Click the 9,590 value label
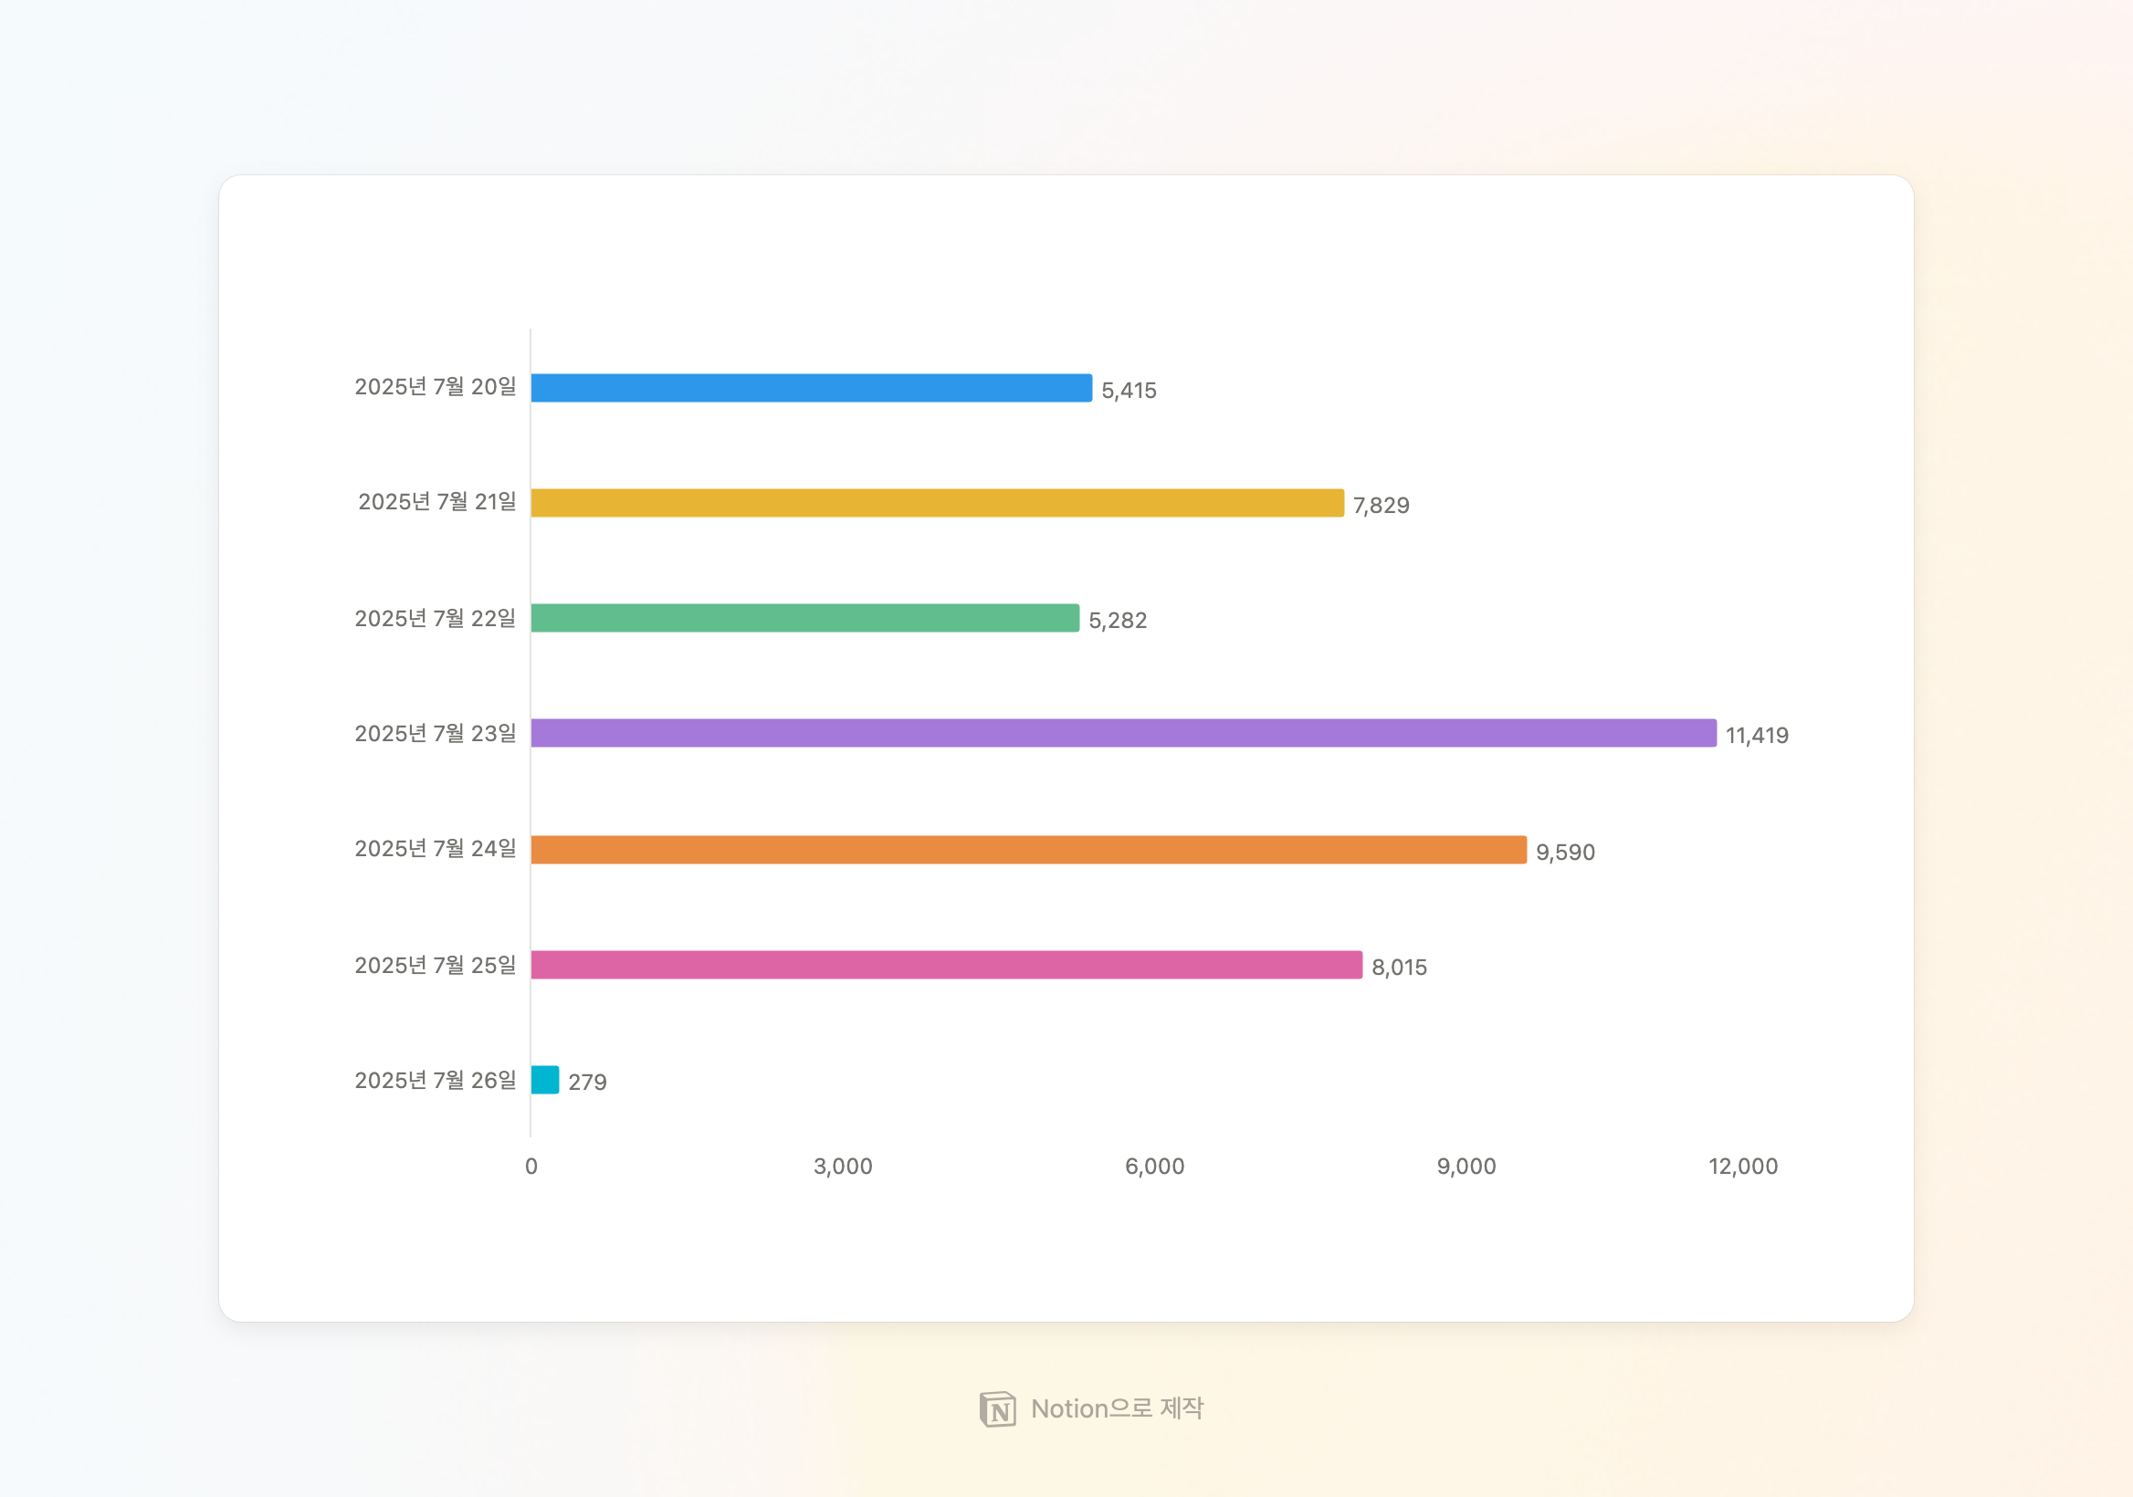2133x1497 pixels. (1564, 853)
